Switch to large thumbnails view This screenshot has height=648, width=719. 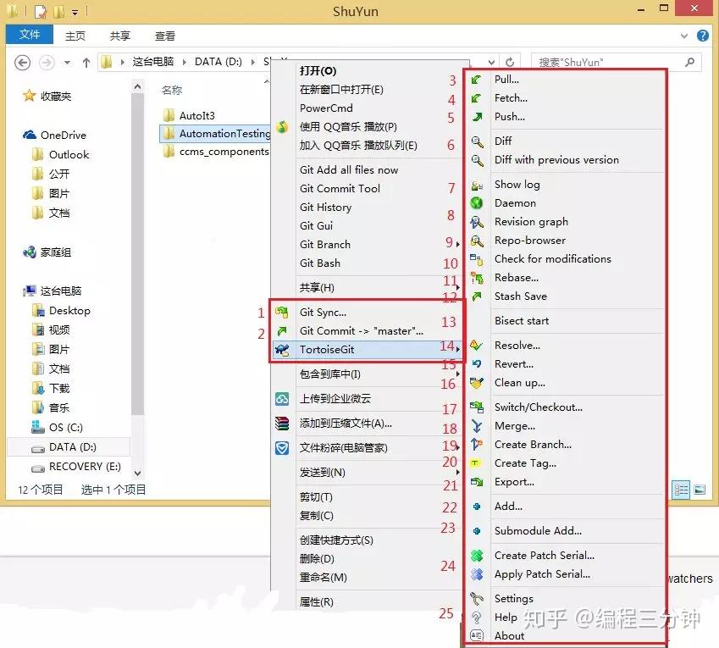coord(700,490)
